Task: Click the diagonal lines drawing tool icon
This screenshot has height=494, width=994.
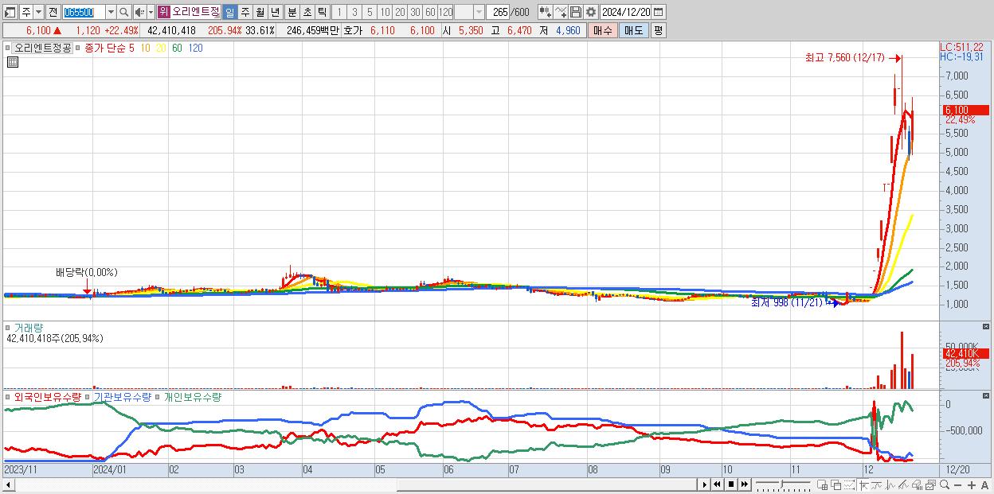Action: (x=903, y=484)
